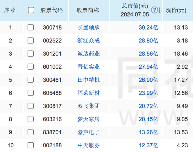Tick the checkbox beside 301201
The height and width of the screenshot is (152, 193).
coord(31,54)
